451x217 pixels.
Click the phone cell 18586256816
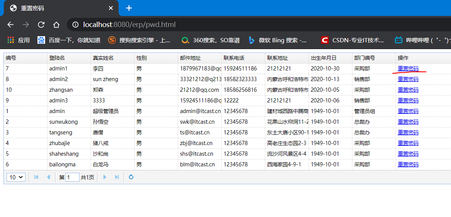243,90
